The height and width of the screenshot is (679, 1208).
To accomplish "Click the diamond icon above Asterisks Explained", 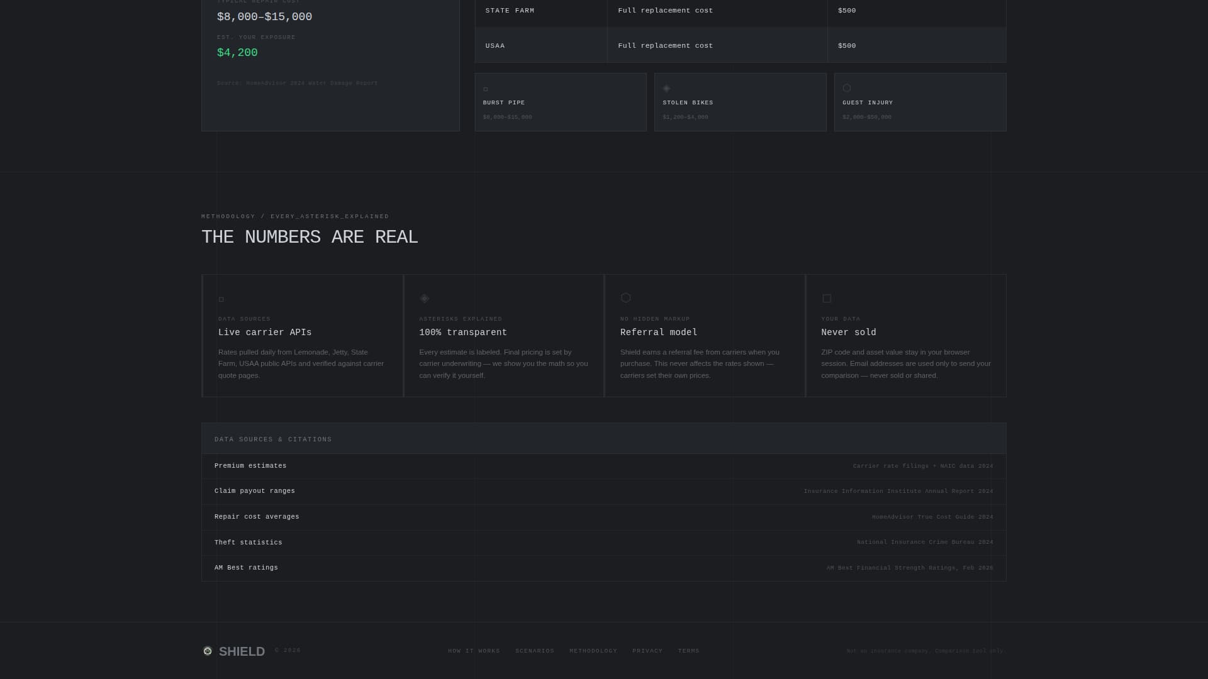I will tap(425, 299).
